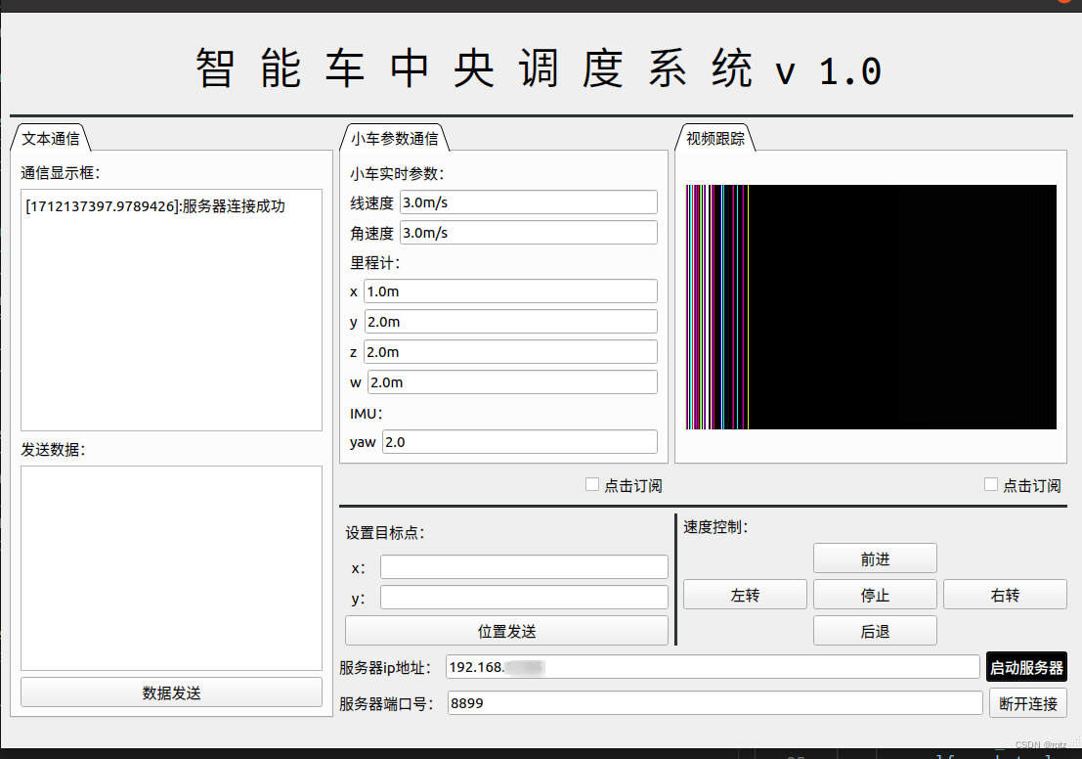1082x759 pixels.
Task: Click the target point x input field
Action: pos(523,565)
